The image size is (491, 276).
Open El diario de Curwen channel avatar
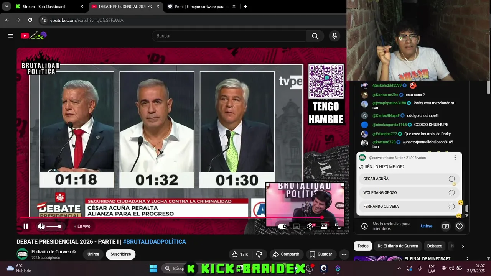click(22, 254)
